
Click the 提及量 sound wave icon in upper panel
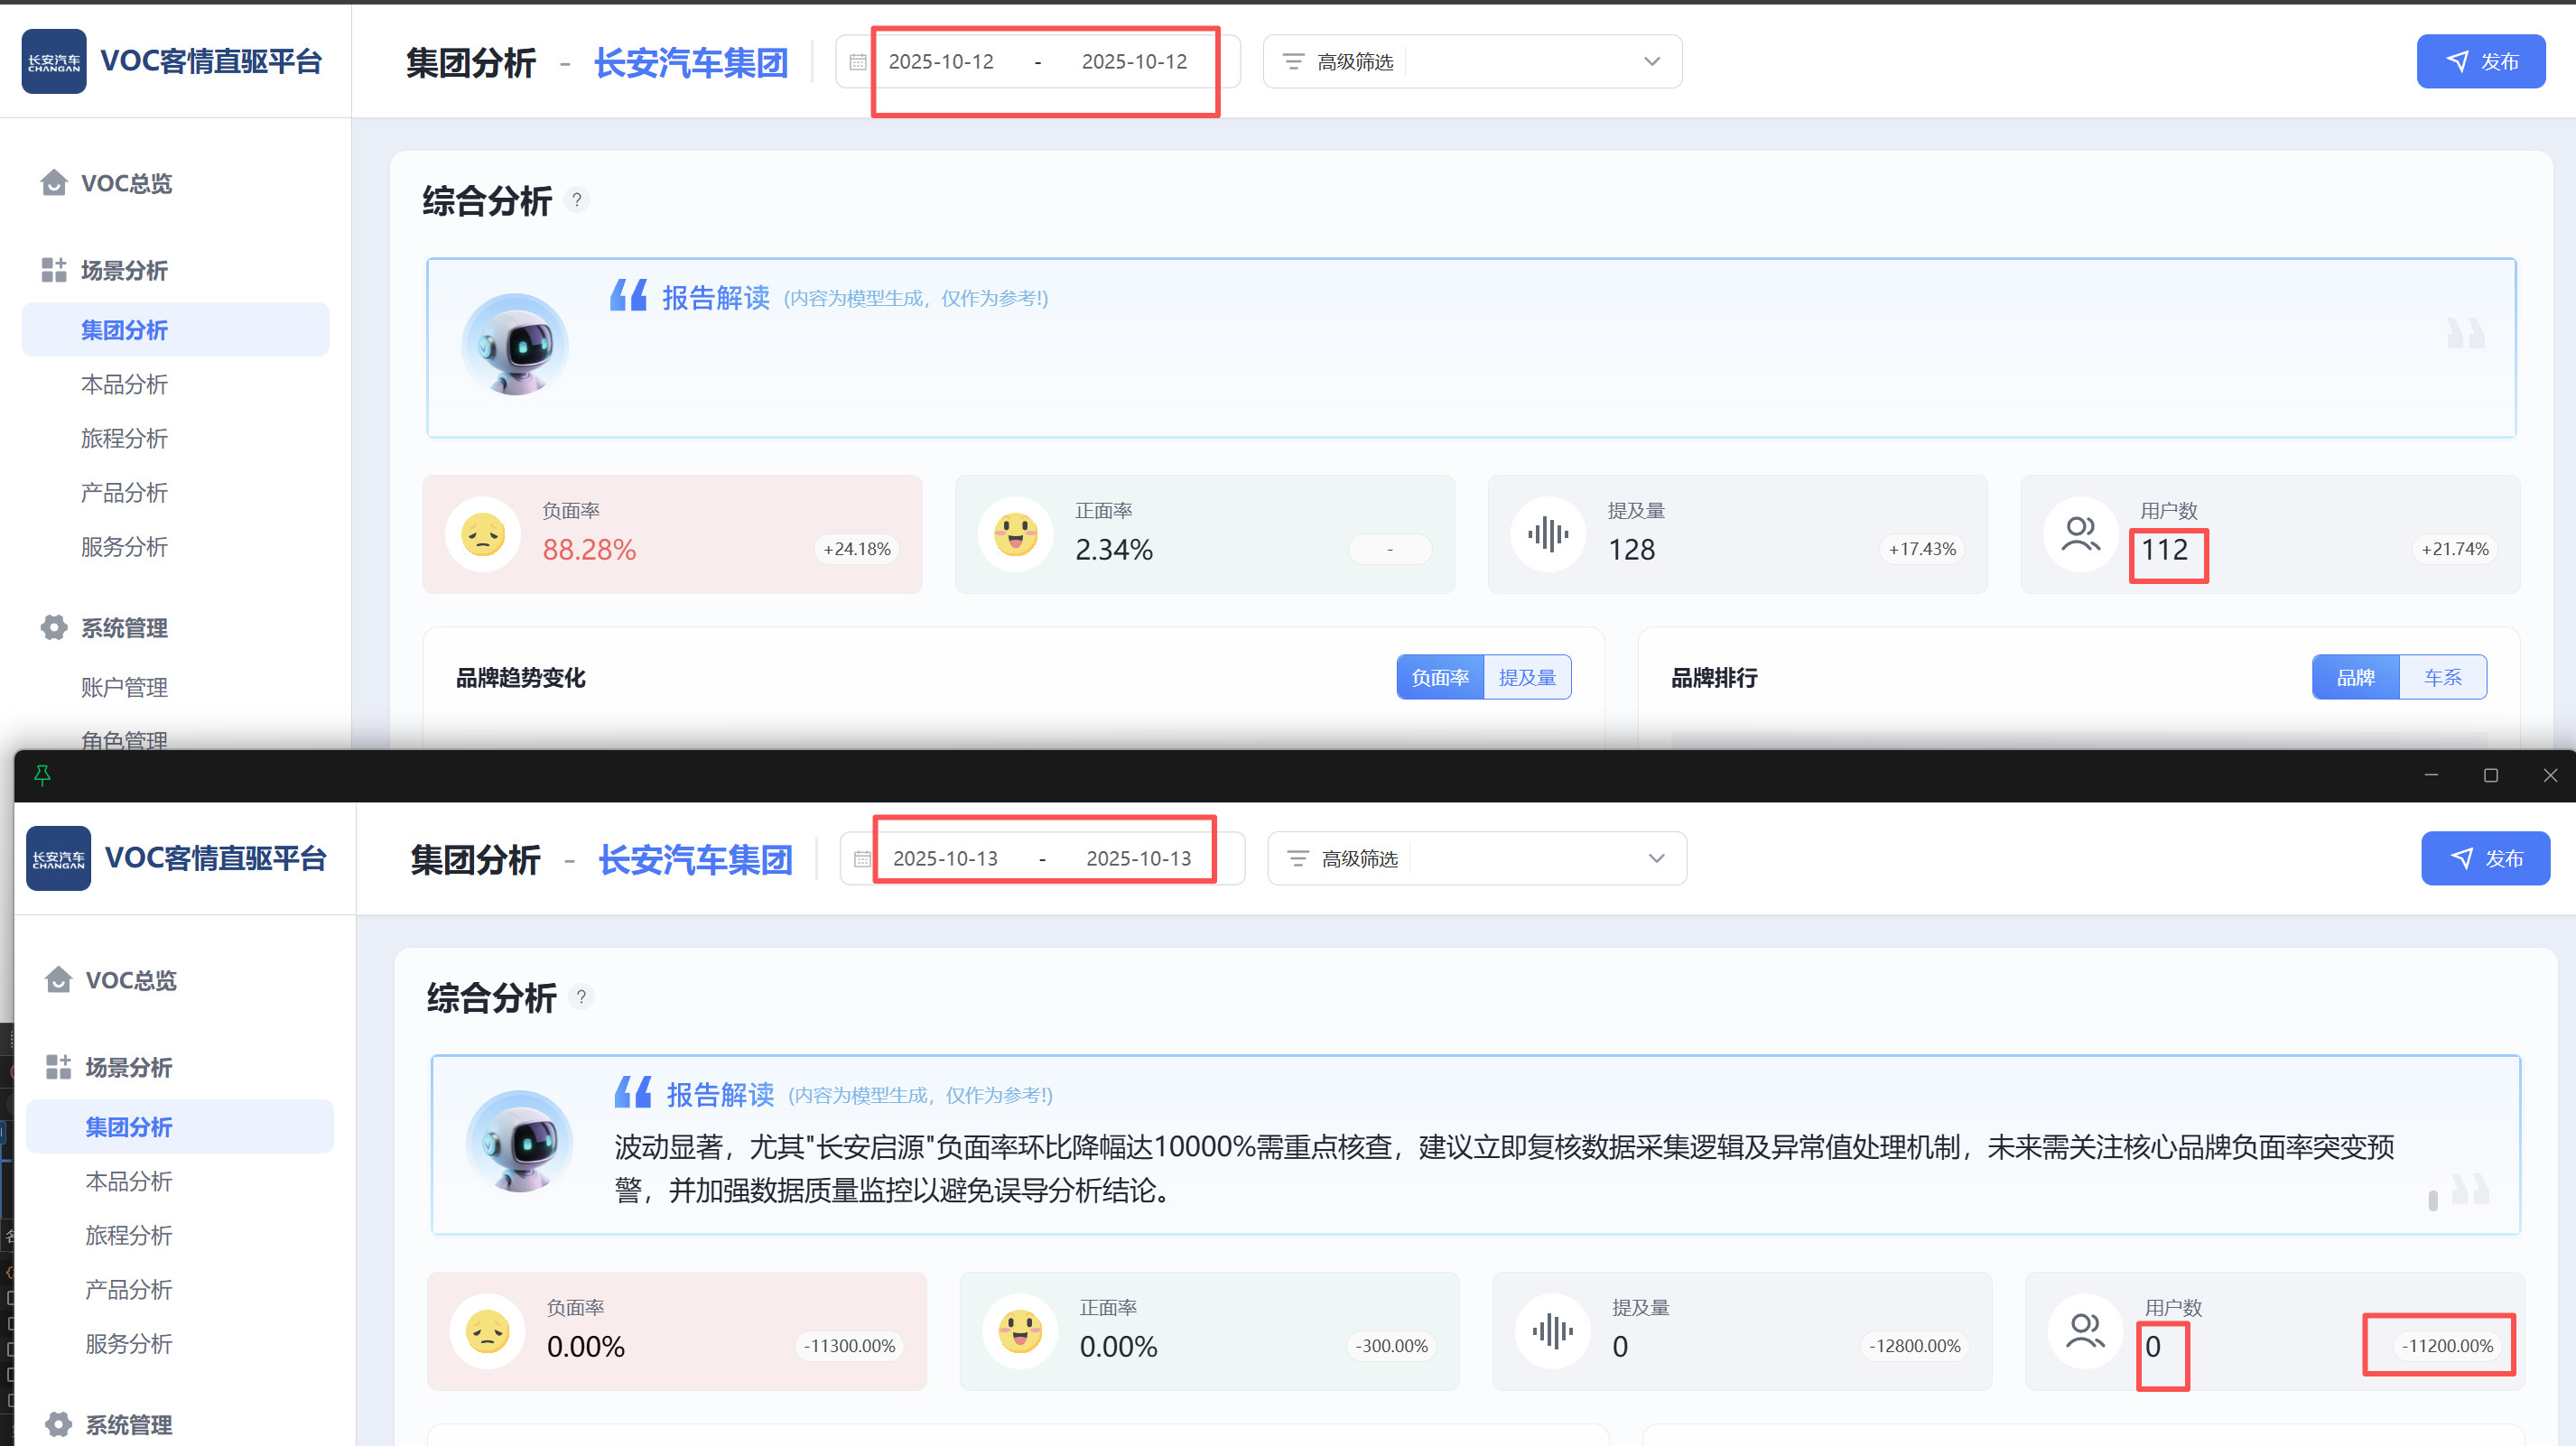tap(1547, 534)
